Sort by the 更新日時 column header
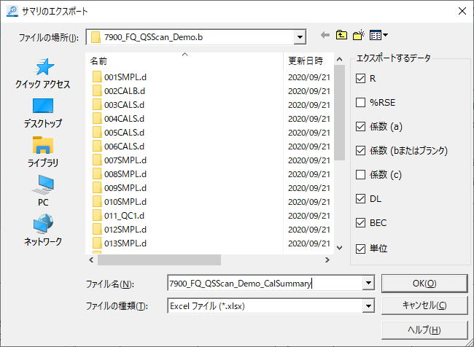This screenshot has height=347, width=474. click(308, 61)
